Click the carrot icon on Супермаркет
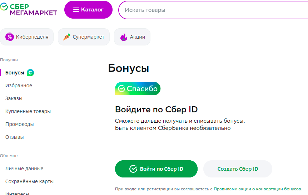The height and width of the screenshot is (195, 308). coord(66,37)
